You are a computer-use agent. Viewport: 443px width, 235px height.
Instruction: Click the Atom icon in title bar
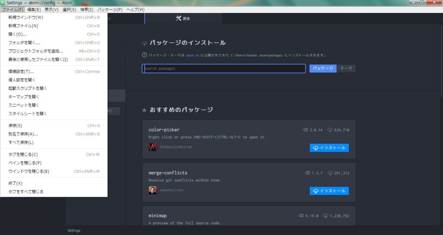tap(3, 3)
